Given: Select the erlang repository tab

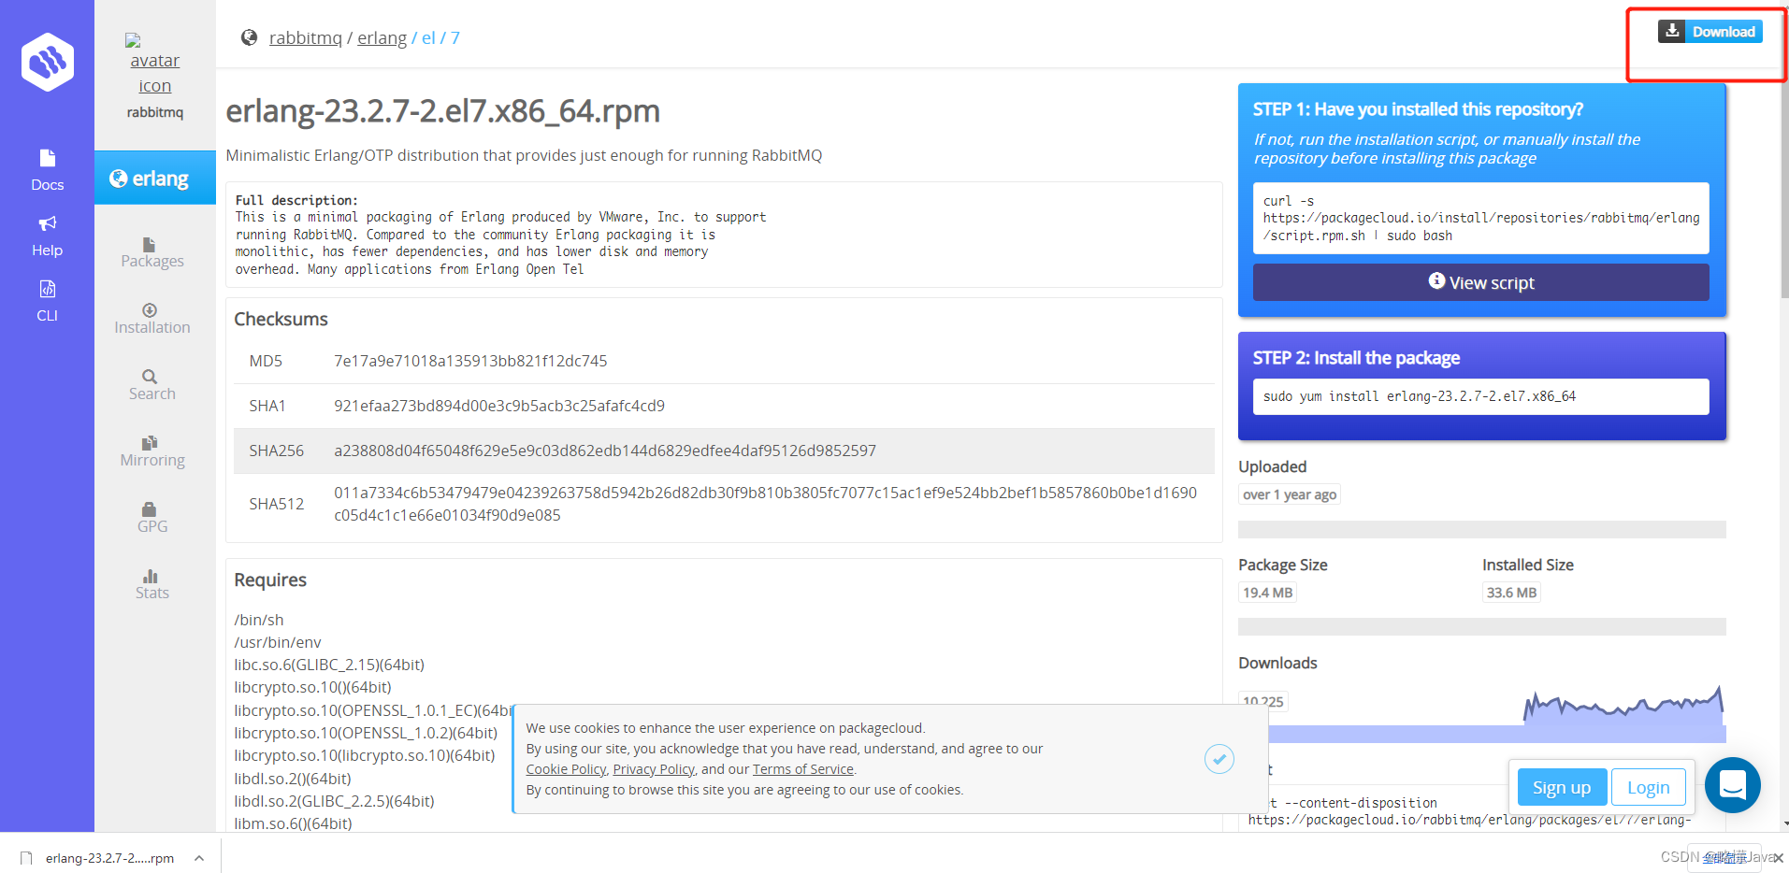Looking at the screenshot, I should point(155,178).
